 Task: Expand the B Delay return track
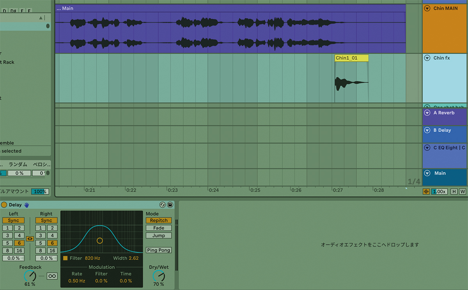(427, 130)
